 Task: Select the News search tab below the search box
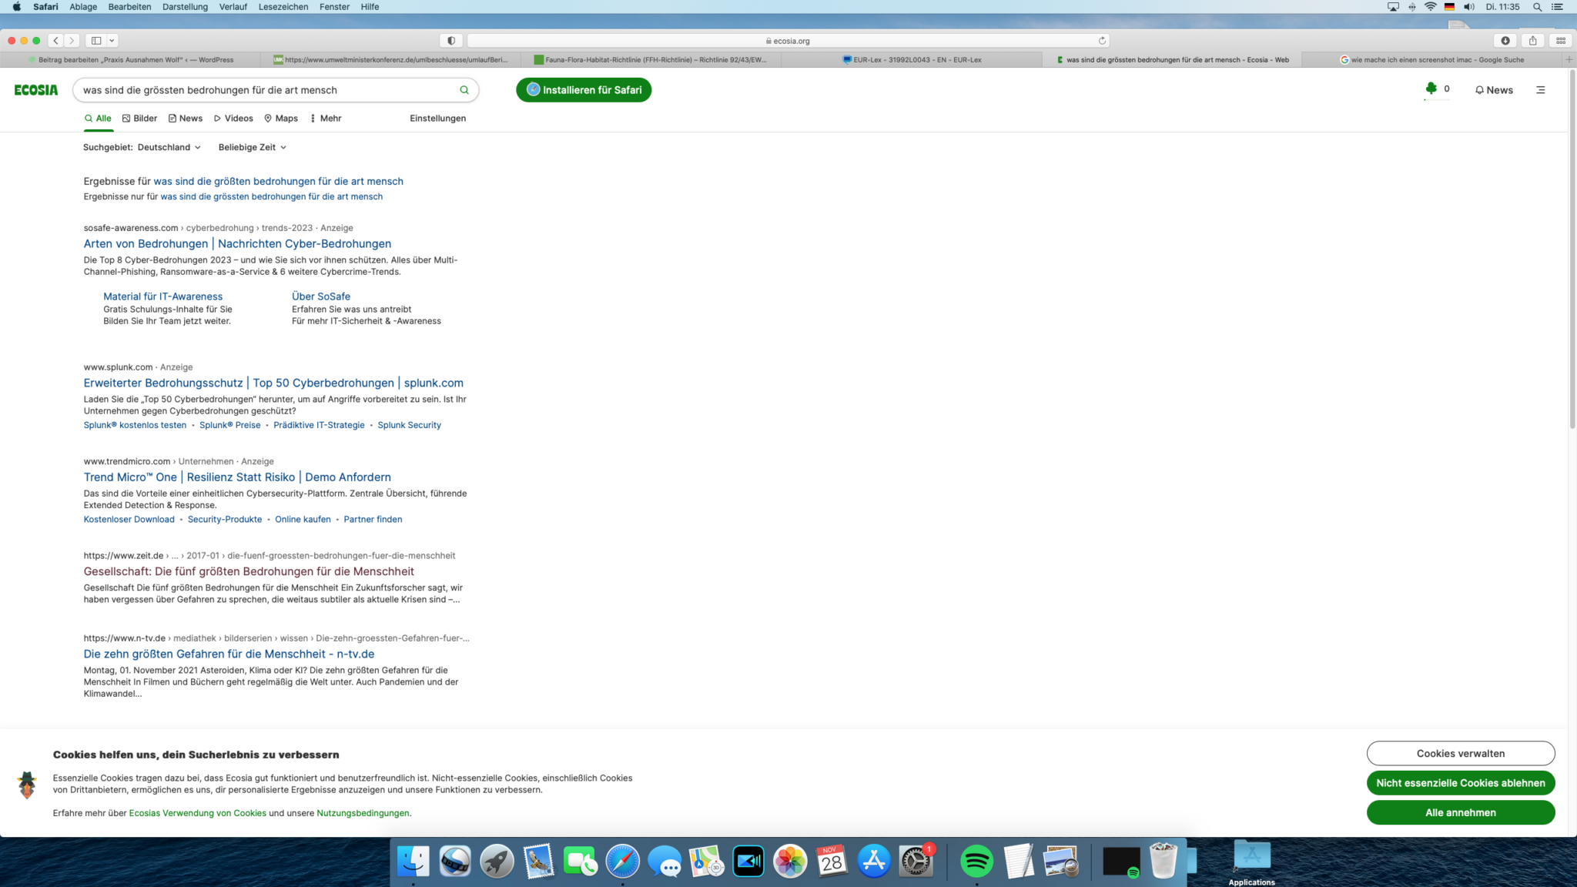coord(186,119)
